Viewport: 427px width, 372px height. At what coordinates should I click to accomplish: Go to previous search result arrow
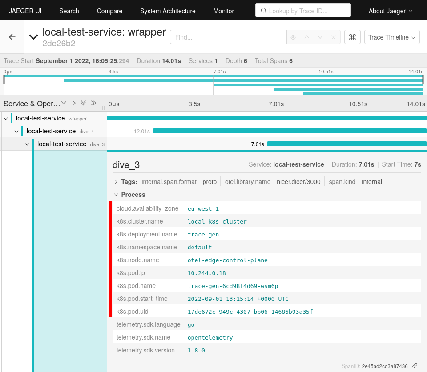point(306,37)
